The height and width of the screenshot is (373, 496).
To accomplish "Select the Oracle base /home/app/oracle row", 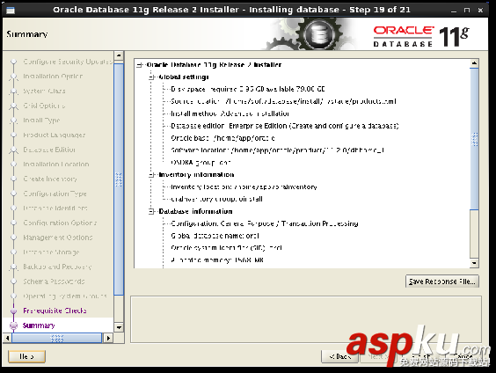I will click(222, 138).
